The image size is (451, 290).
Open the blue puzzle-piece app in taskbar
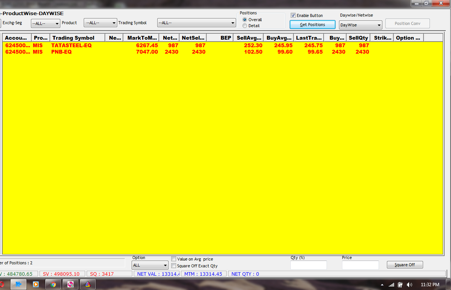[18, 284]
